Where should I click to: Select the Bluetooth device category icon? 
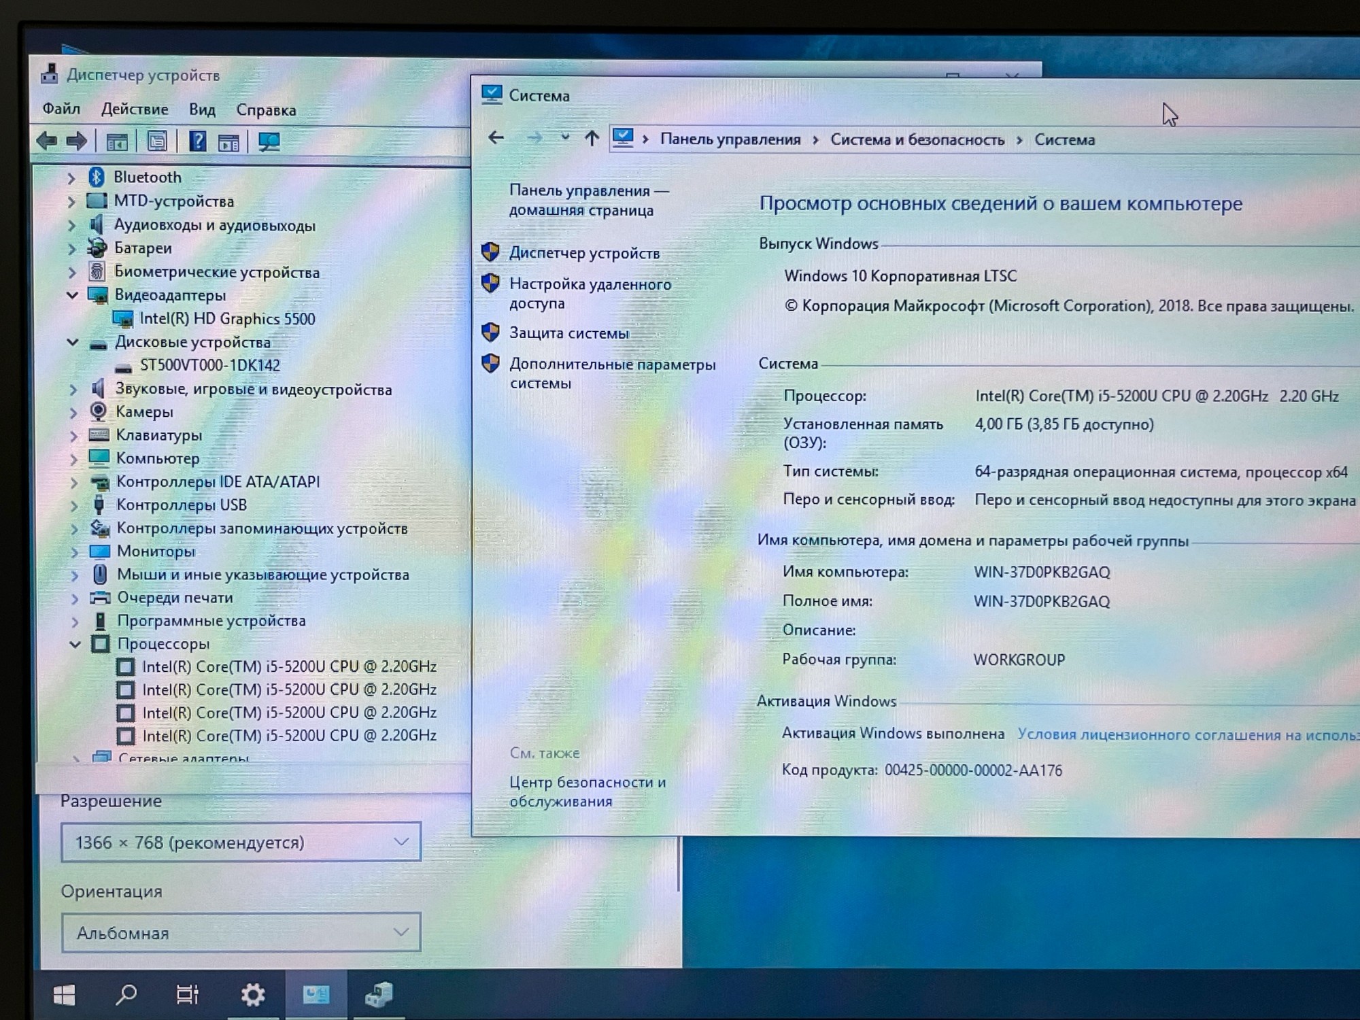click(x=97, y=177)
